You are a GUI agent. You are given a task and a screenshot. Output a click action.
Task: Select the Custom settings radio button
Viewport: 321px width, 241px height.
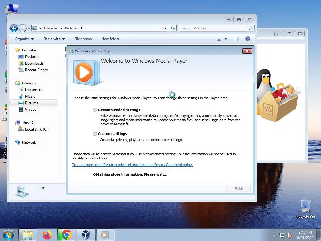[x=95, y=134]
